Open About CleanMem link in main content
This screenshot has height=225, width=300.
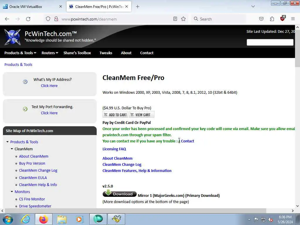(x=117, y=158)
